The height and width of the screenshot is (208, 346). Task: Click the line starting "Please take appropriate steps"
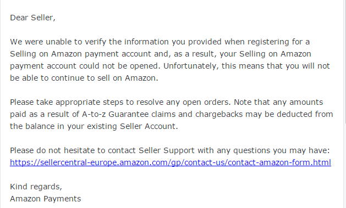click(x=166, y=102)
